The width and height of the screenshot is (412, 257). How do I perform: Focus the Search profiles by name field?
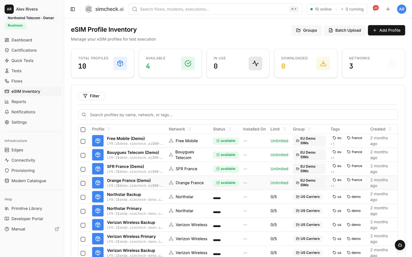click(238, 115)
